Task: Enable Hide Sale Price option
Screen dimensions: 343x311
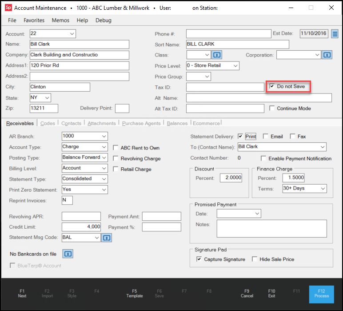Action: (255, 259)
